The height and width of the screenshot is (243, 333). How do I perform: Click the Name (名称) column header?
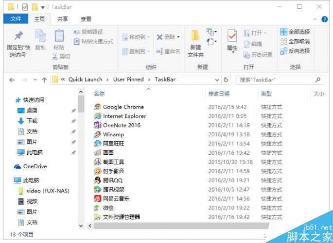[x=99, y=94]
